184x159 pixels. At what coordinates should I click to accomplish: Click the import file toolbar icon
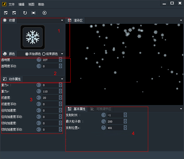point(6,13)
